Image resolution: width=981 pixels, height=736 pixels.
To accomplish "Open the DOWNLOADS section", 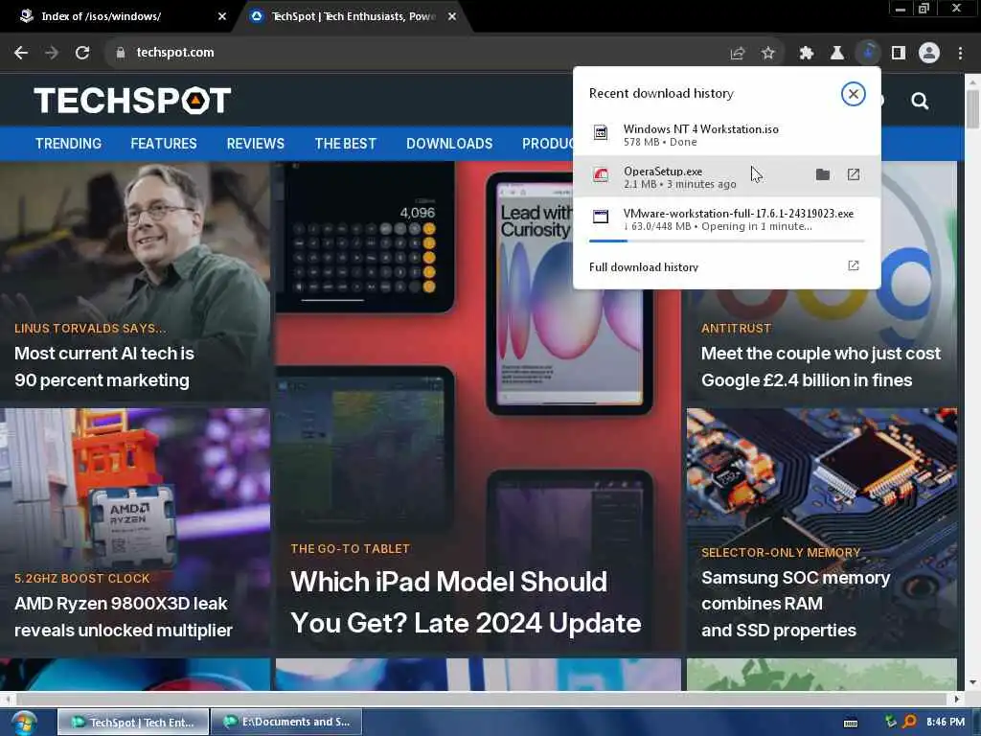I will [x=449, y=144].
